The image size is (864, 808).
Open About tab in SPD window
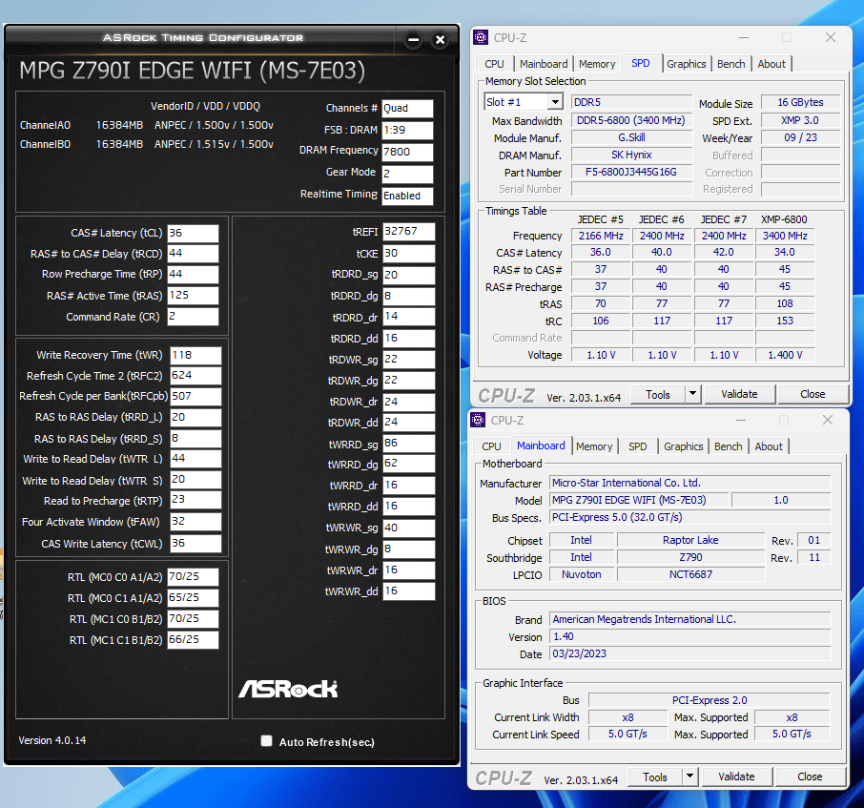(771, 64)
